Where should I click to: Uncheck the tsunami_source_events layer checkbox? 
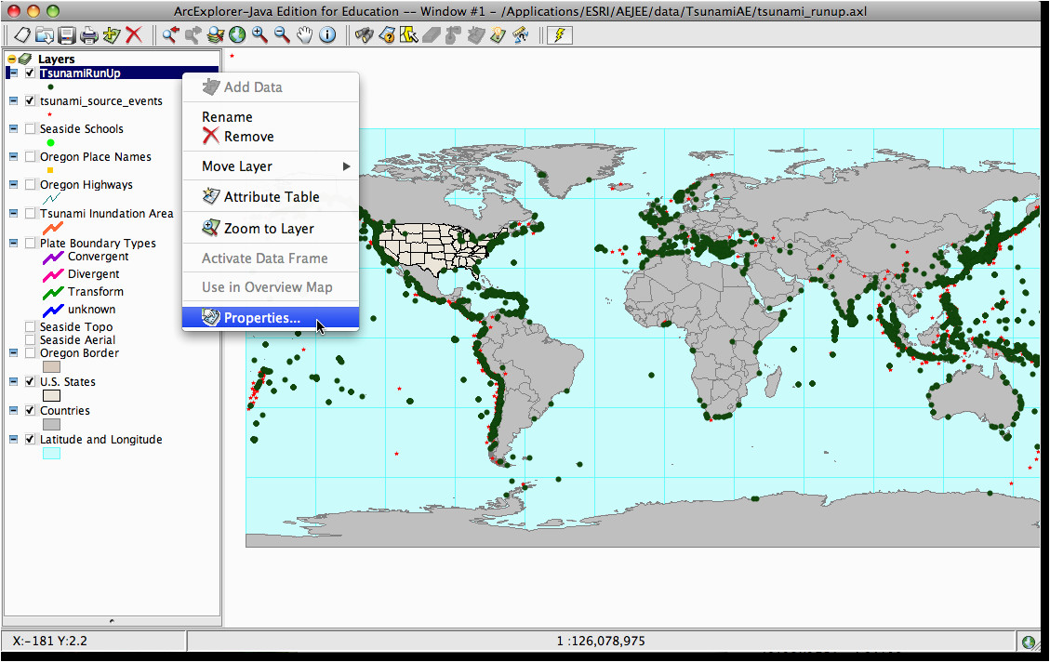pyautogui.click(x=30, y=101)
